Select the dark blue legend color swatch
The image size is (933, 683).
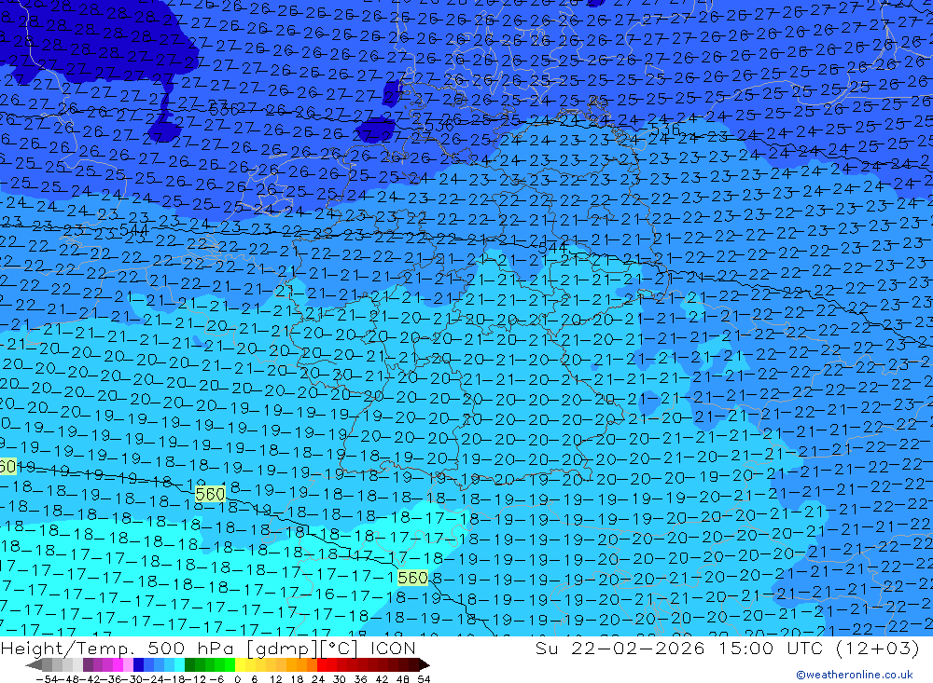[138, 664]
